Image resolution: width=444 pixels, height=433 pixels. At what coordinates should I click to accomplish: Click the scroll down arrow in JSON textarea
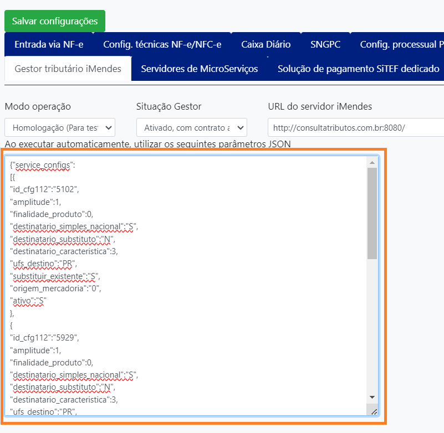pyautogui.click(x=372, y=397)
